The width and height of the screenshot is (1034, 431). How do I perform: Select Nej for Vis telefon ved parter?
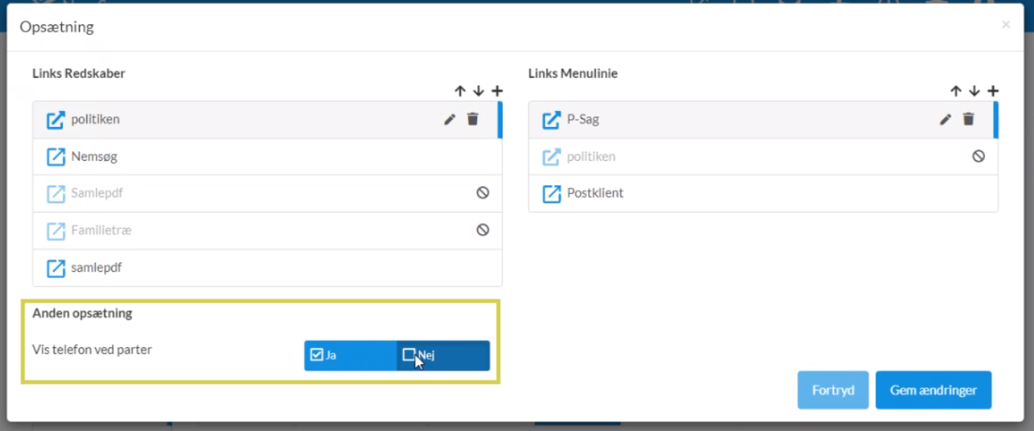(443, 355)
